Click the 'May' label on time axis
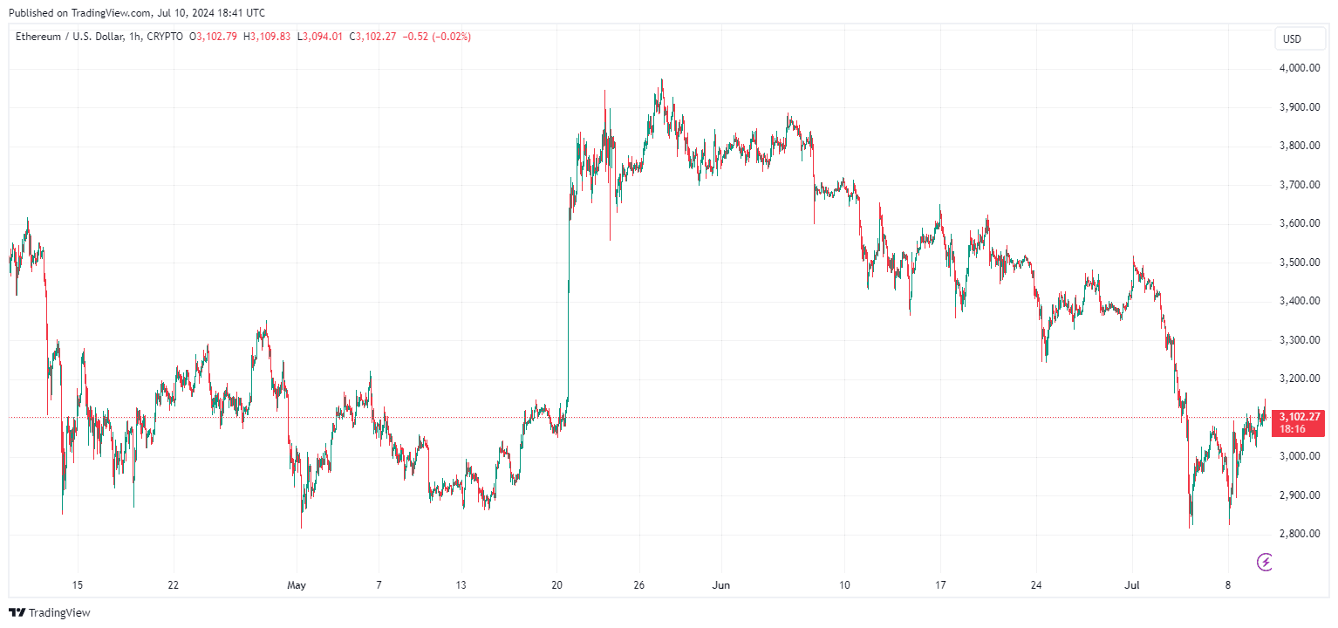The image size is (1338, 628). point(297,584)
